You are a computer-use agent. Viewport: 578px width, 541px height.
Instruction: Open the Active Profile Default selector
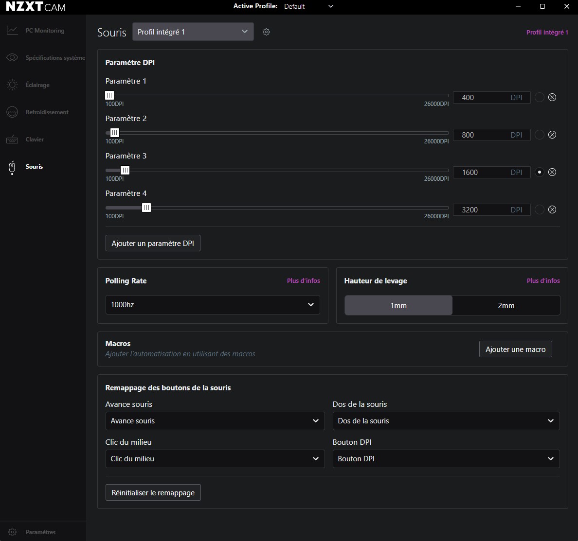pyautogui.click(x=308, y=6)
